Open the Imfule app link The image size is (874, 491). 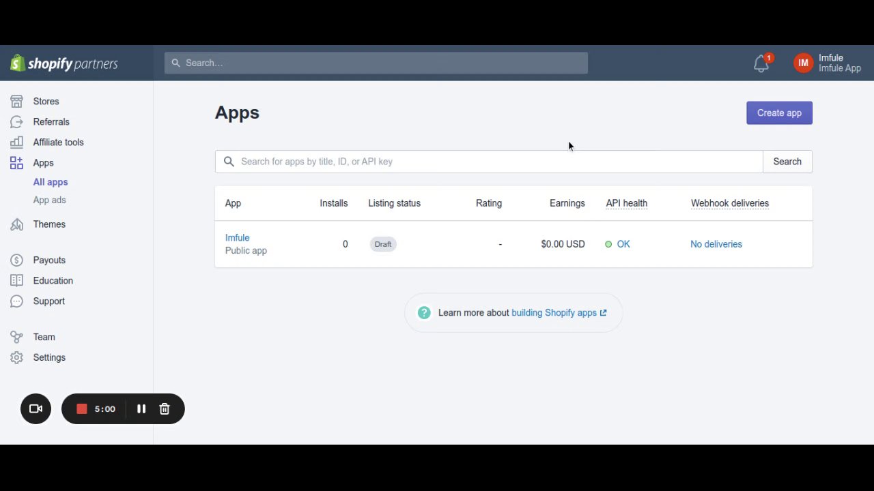click(x=237, y=238)
